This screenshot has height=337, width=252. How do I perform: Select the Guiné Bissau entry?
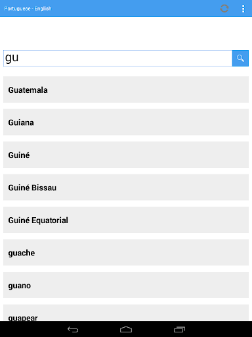point(126,188)
